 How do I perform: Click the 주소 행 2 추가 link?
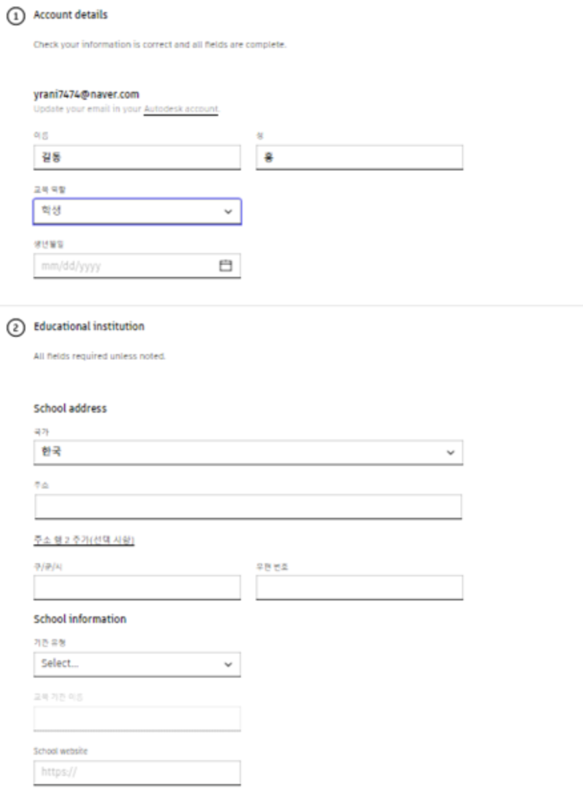(84, 540)
